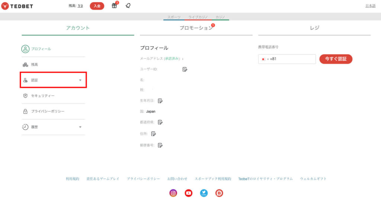381x201 pixels.
Task: Switch to the アカウント tab
Action: 78,28
